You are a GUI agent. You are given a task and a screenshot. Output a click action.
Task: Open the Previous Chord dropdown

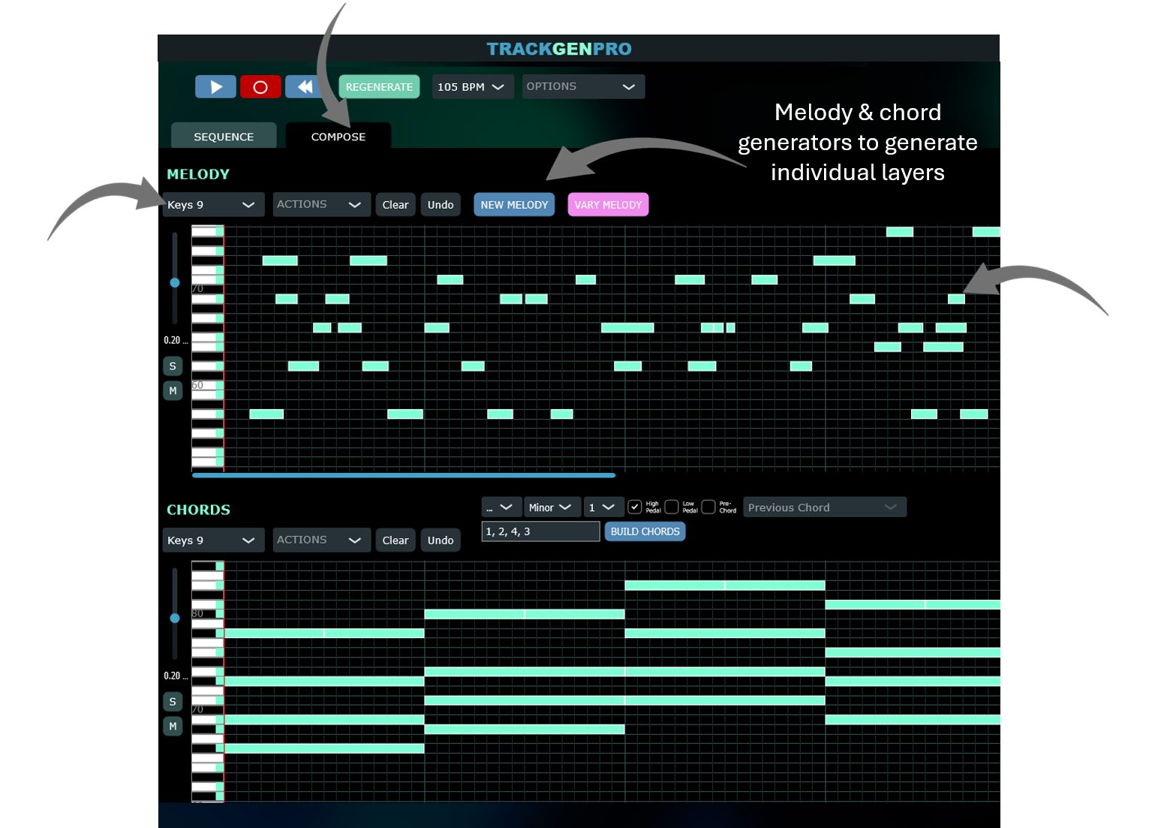825,507
